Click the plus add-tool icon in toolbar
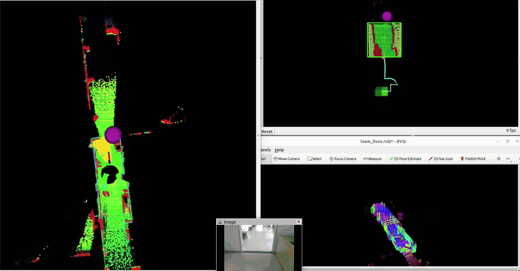This screenshot has width=520, height=271. click(498, 159)
